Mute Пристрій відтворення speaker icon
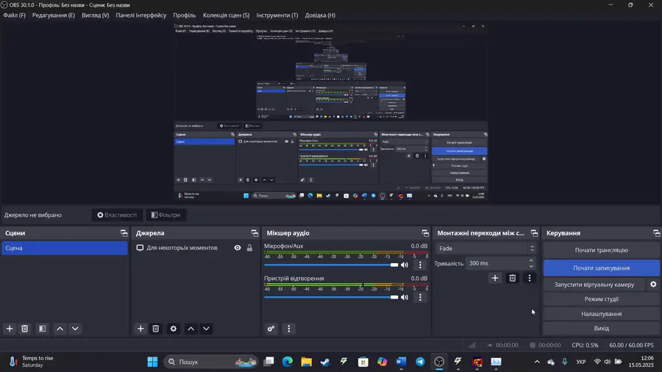Screen dimensions: 662x372 [405, 297]
